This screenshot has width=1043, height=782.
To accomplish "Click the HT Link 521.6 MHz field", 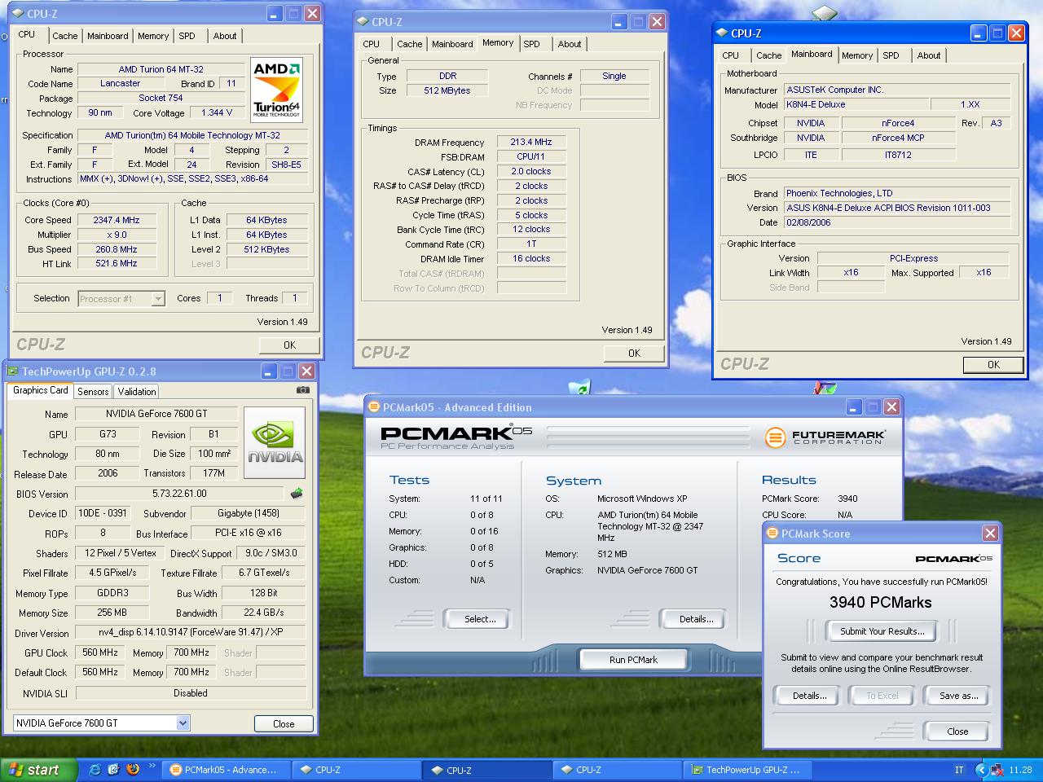I will click(x=117, y=264).
